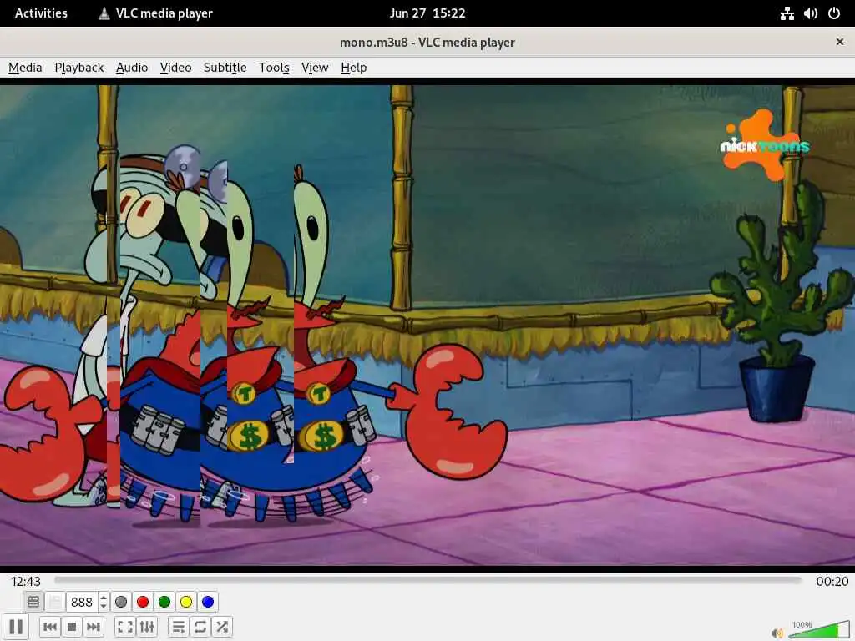The width and height of the screenshot is (855, 641).
Task: Close the VLC media player window
Action: (x=840, y=42)
